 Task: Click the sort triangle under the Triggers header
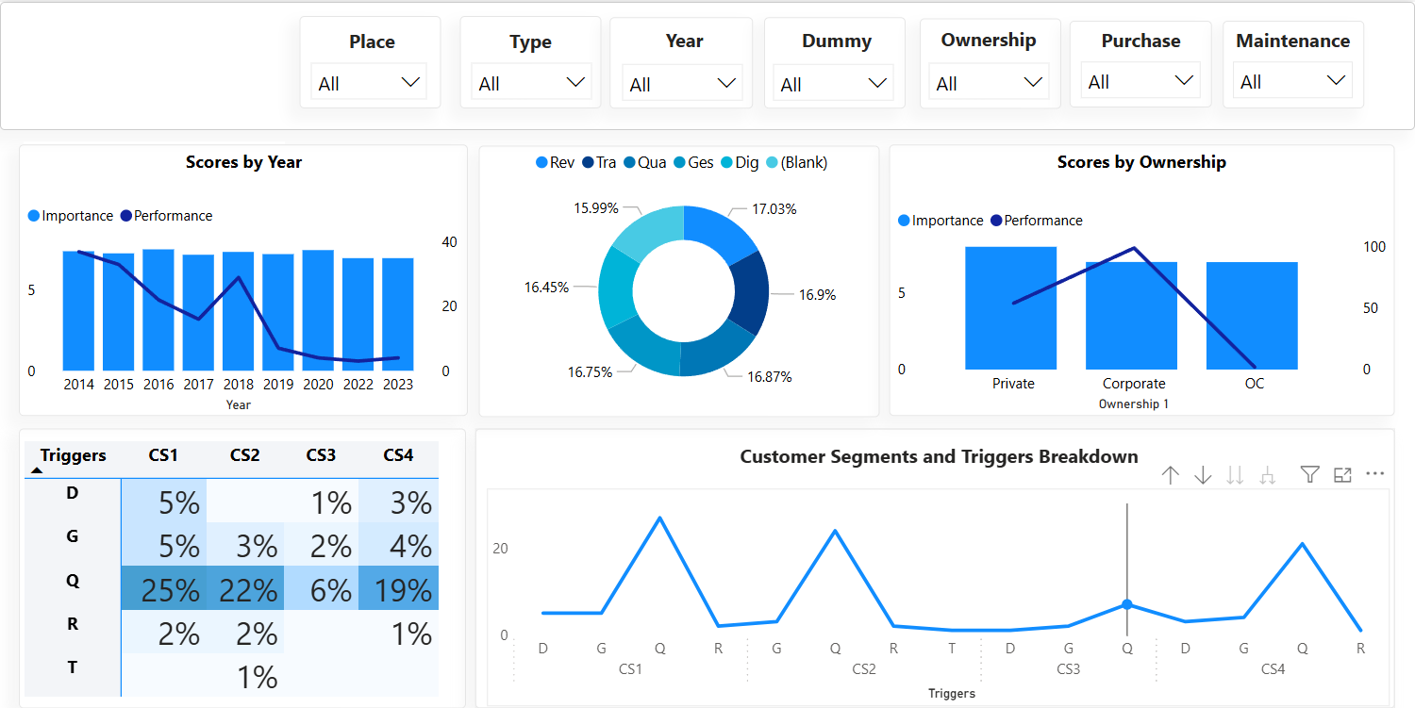click(x=36, y=469)
